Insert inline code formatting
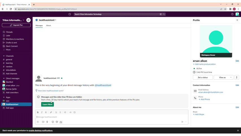Image resolution: width=241 pixels, height=136 pixels. click(x=70, y=112)
